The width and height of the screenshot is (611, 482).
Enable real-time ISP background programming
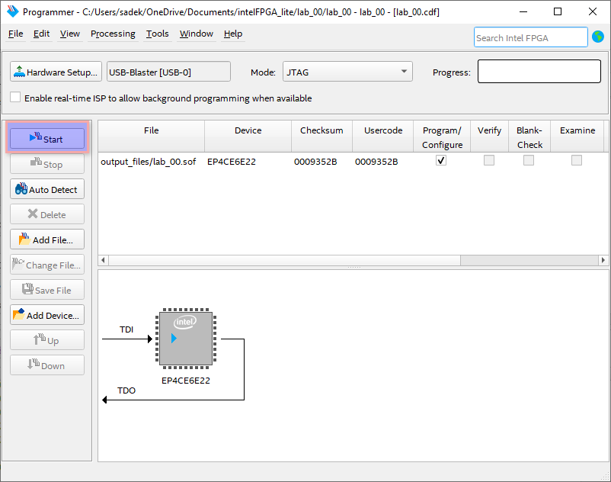pos(16,98)
